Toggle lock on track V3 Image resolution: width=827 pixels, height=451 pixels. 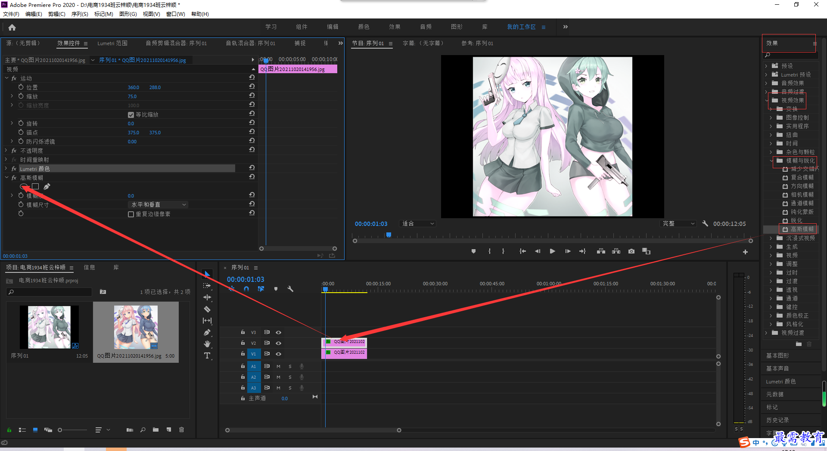[243, 332]
